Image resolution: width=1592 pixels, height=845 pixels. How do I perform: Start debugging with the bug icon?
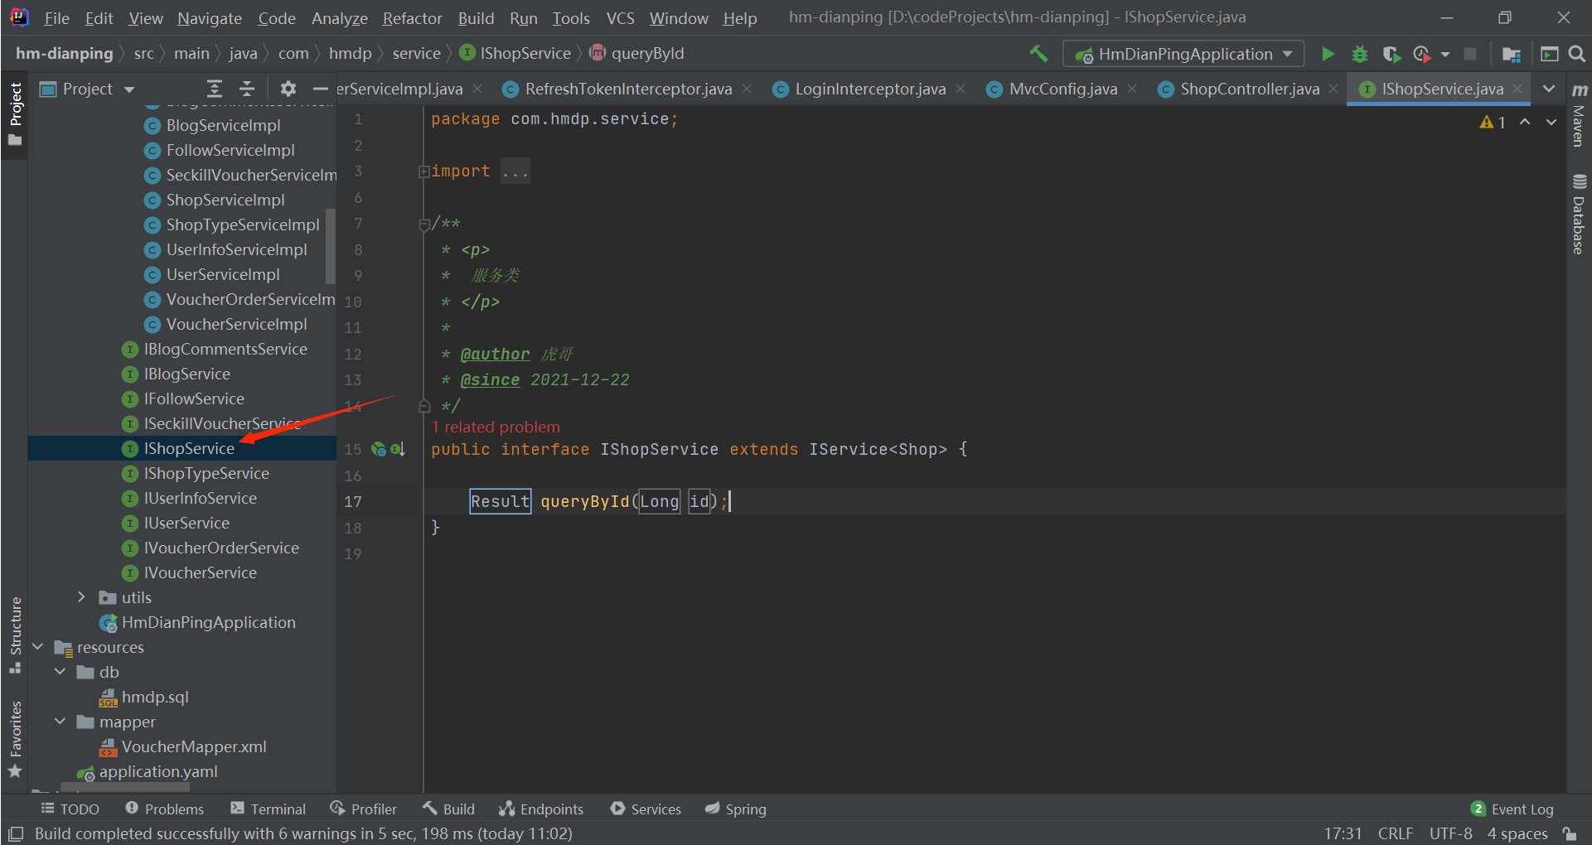coord(1359,54)
